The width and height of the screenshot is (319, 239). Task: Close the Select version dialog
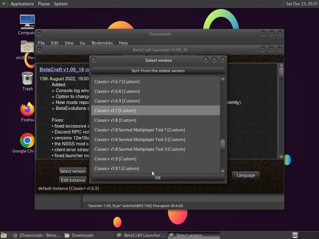pyautogui.click(x=222, y=59)
